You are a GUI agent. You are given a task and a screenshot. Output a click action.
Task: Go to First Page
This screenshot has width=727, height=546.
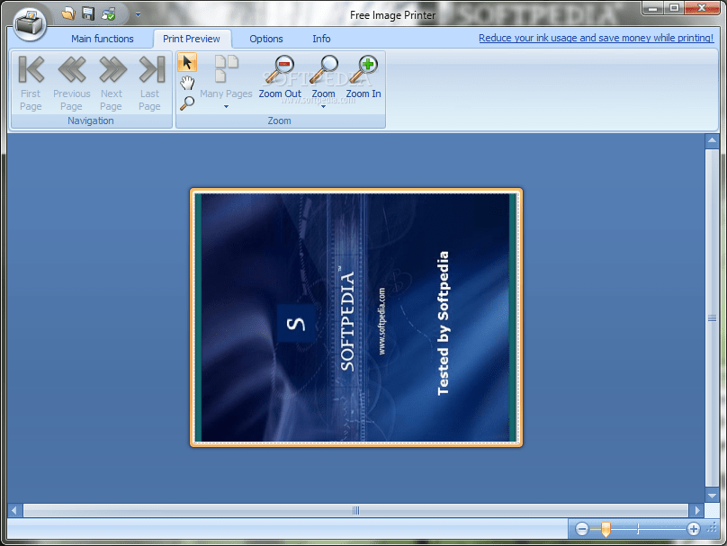point(31,84)
